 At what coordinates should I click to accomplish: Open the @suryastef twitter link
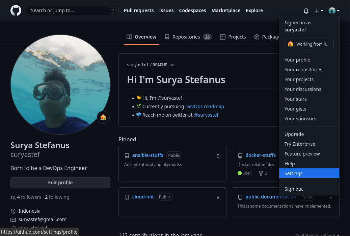(206, 115)
